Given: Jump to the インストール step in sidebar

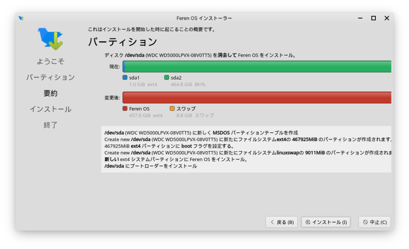Looking at the screenshot, I should pos(50,109).
